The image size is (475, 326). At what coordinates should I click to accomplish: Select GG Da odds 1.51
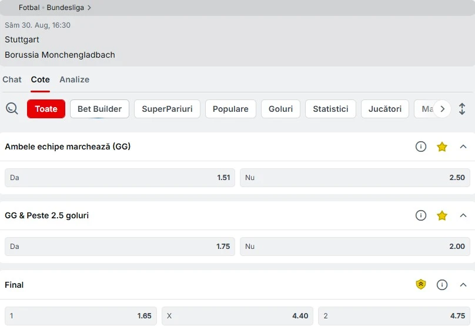(x=120, y=178)
